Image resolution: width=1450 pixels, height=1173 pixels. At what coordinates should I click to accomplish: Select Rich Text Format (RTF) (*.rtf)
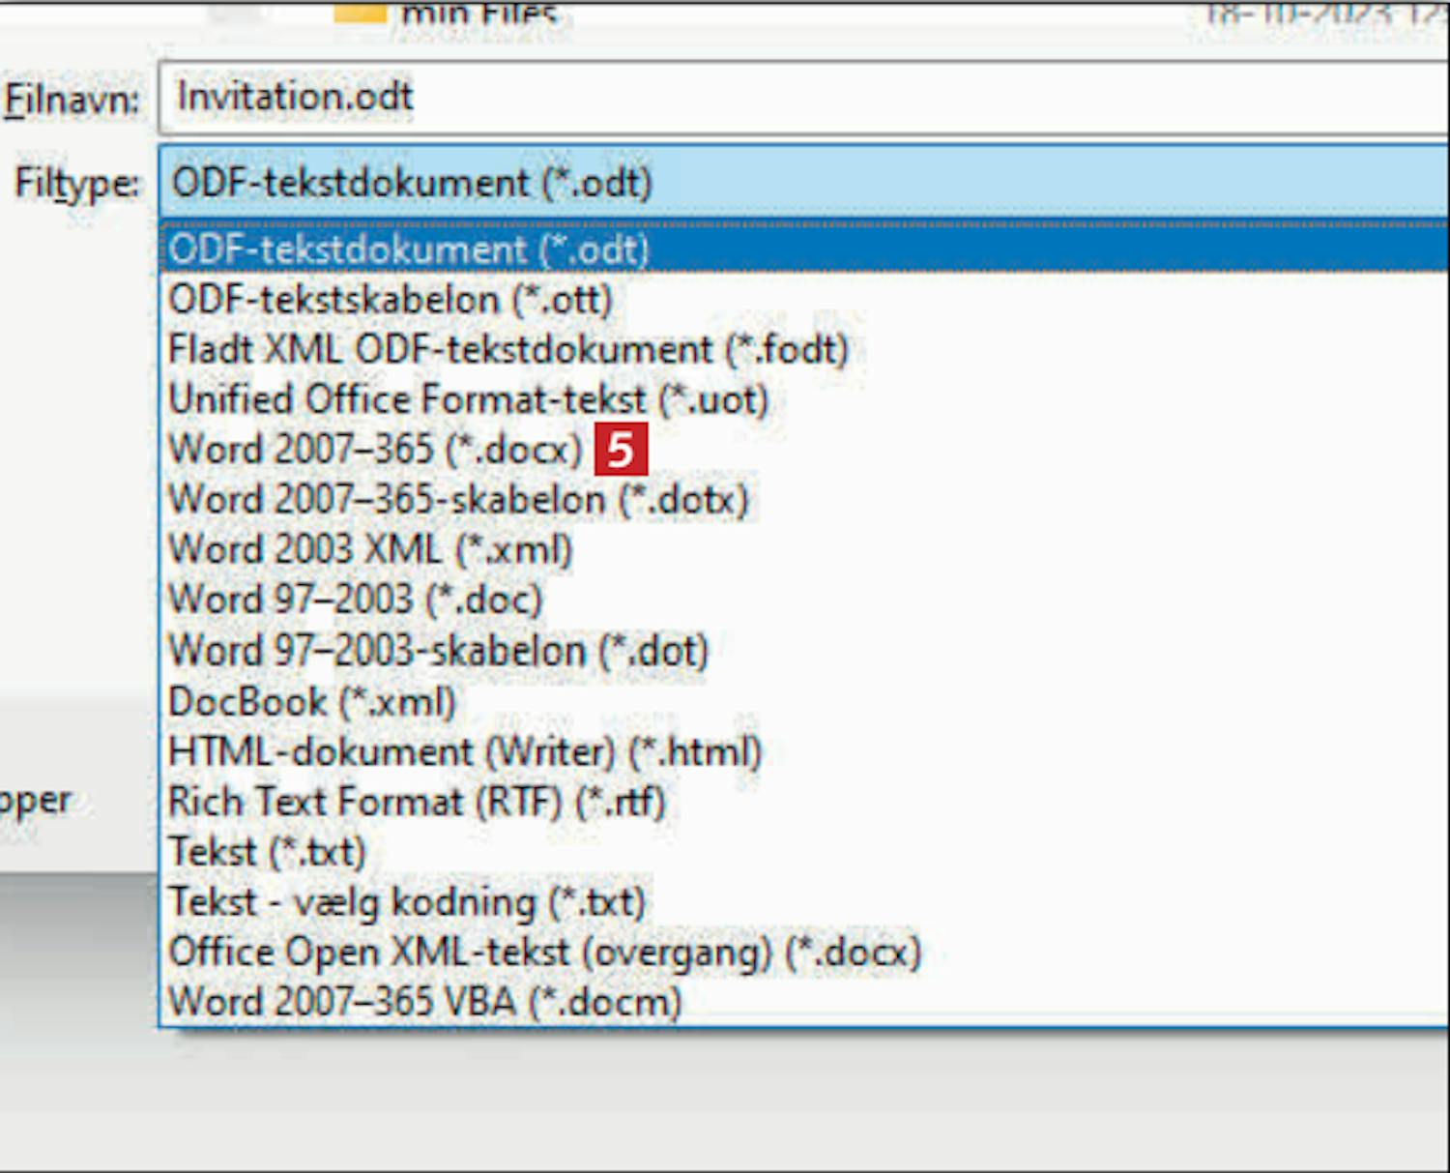tap(804, 802)
